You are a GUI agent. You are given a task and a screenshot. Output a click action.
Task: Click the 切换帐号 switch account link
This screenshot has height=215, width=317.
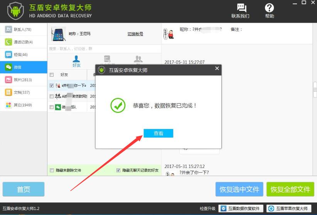(x=135, y=34)
